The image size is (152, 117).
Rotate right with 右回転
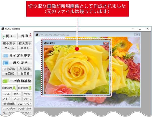tap(25, 74)
